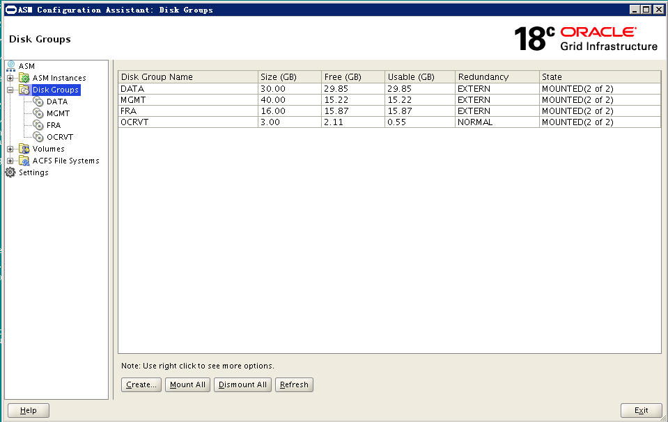Click usable value 0.55 in OCRVT row
Screen dimensions: 668x422
pos(420,122)
